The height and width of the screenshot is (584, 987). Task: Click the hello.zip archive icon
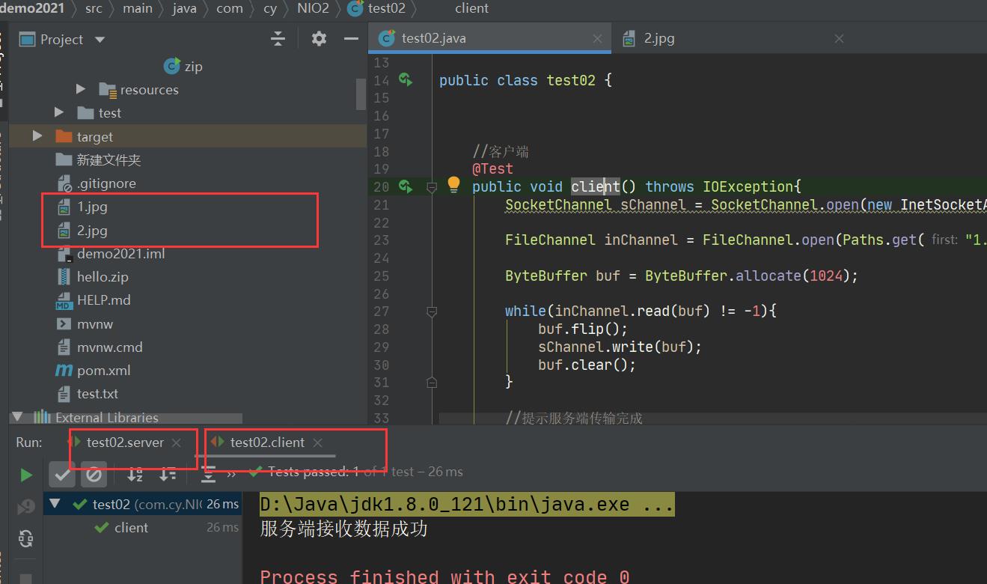64,277
